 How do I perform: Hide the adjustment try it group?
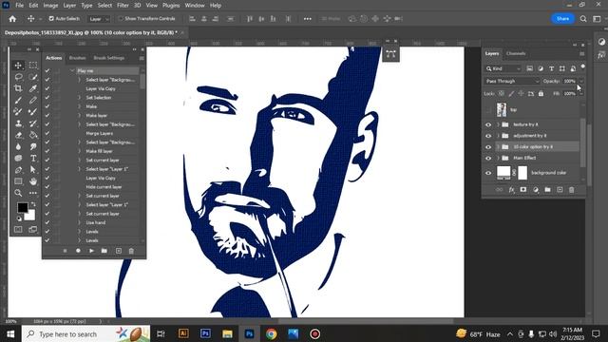[x=488, y=136]
